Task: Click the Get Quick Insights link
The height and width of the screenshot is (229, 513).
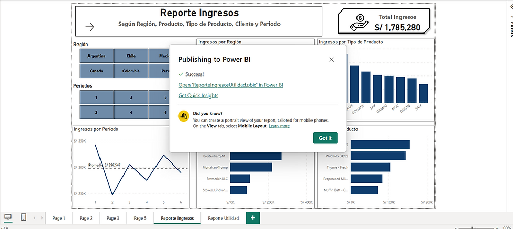Action: coord(198,96)
